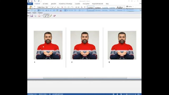The width and height of the screenshot is (169, 95).
Task: Click the Sort icon
Action: coord(82,7)
